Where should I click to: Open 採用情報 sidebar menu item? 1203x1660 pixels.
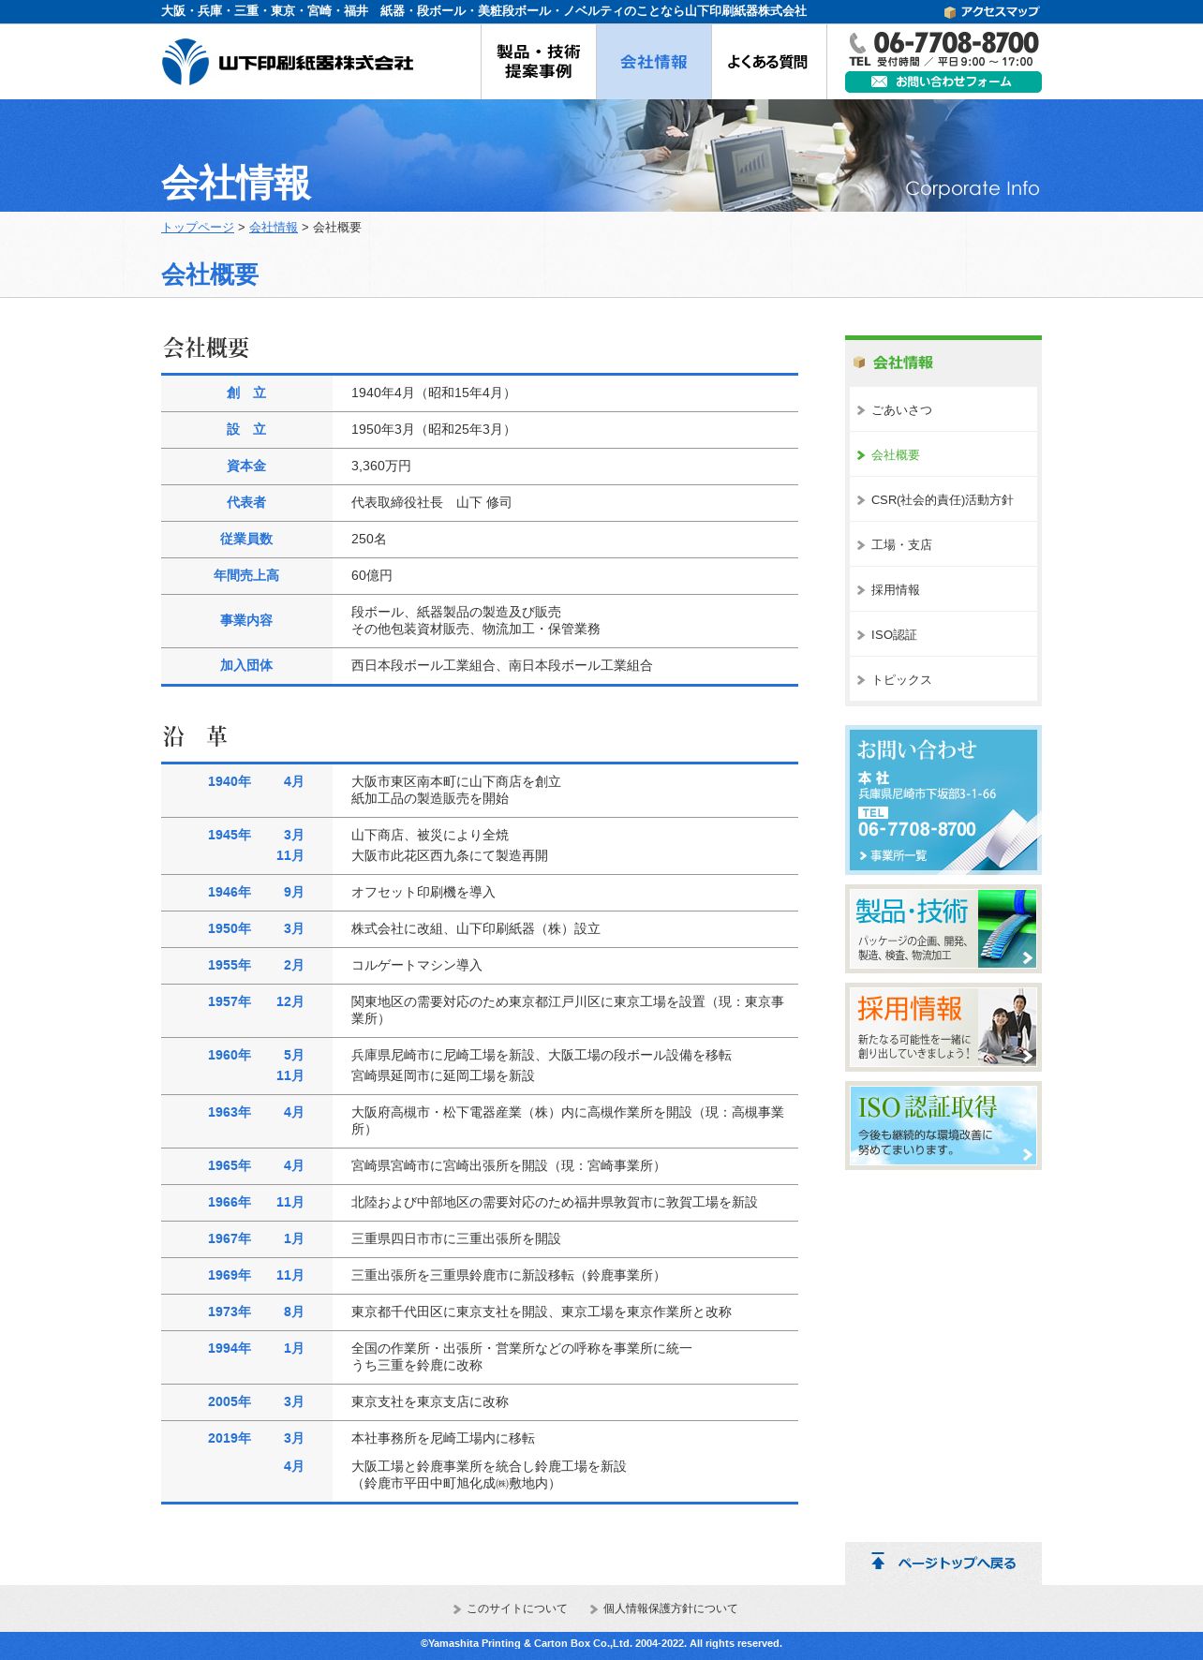tap(943, 589)
